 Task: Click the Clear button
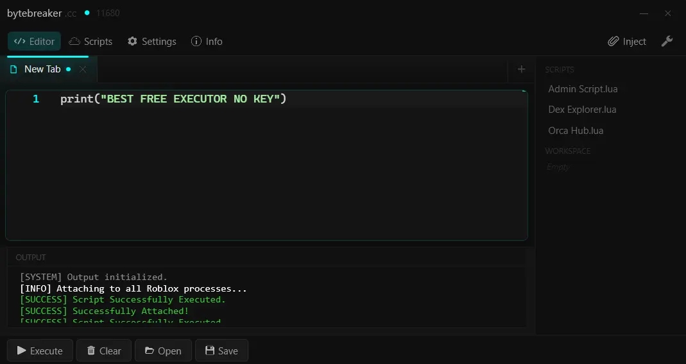tap(104, 351)
